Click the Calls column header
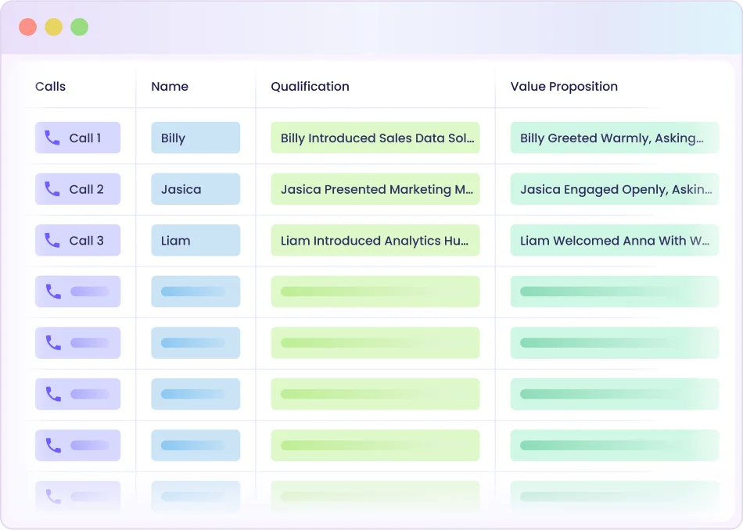This screenshot has width=743, height=530. coord(50,86)
